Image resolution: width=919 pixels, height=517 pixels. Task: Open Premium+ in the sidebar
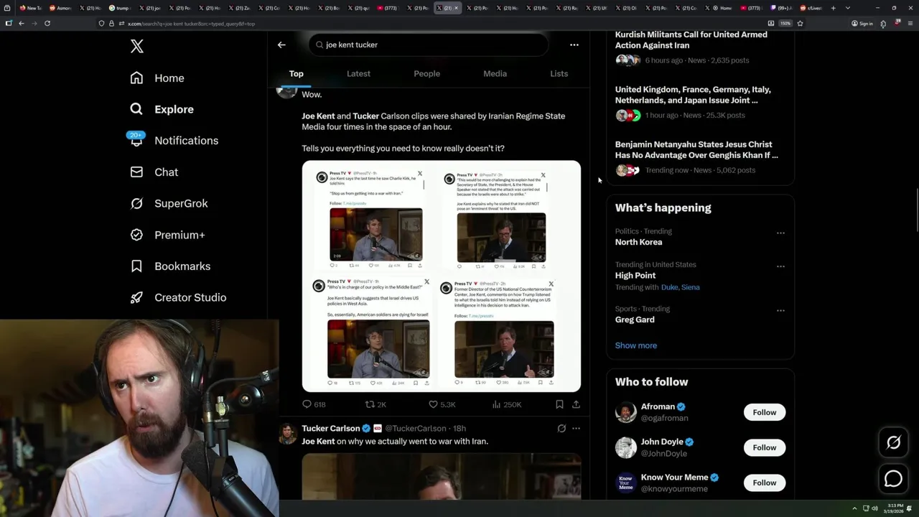point(167,235)
